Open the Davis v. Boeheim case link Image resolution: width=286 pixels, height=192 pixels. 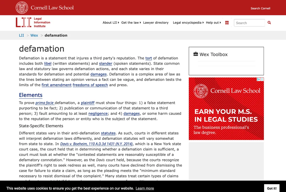click(96, 144)
